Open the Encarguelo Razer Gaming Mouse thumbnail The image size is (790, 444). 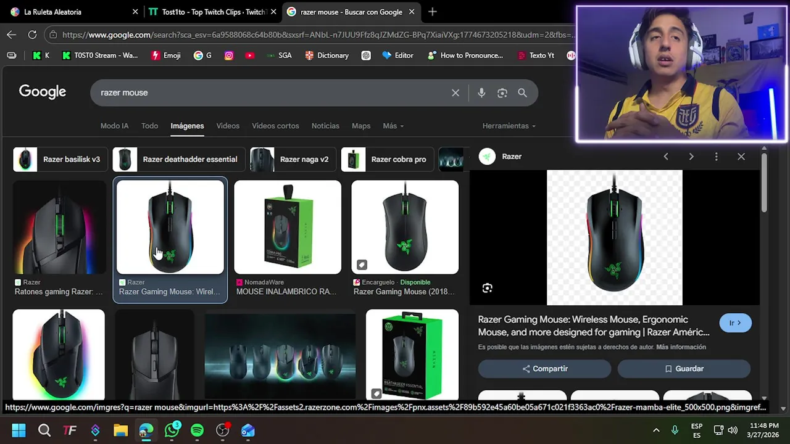[405, 227]
